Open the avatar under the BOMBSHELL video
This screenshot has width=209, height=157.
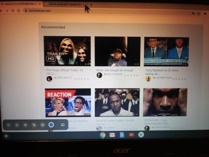[x=147, y=128]
